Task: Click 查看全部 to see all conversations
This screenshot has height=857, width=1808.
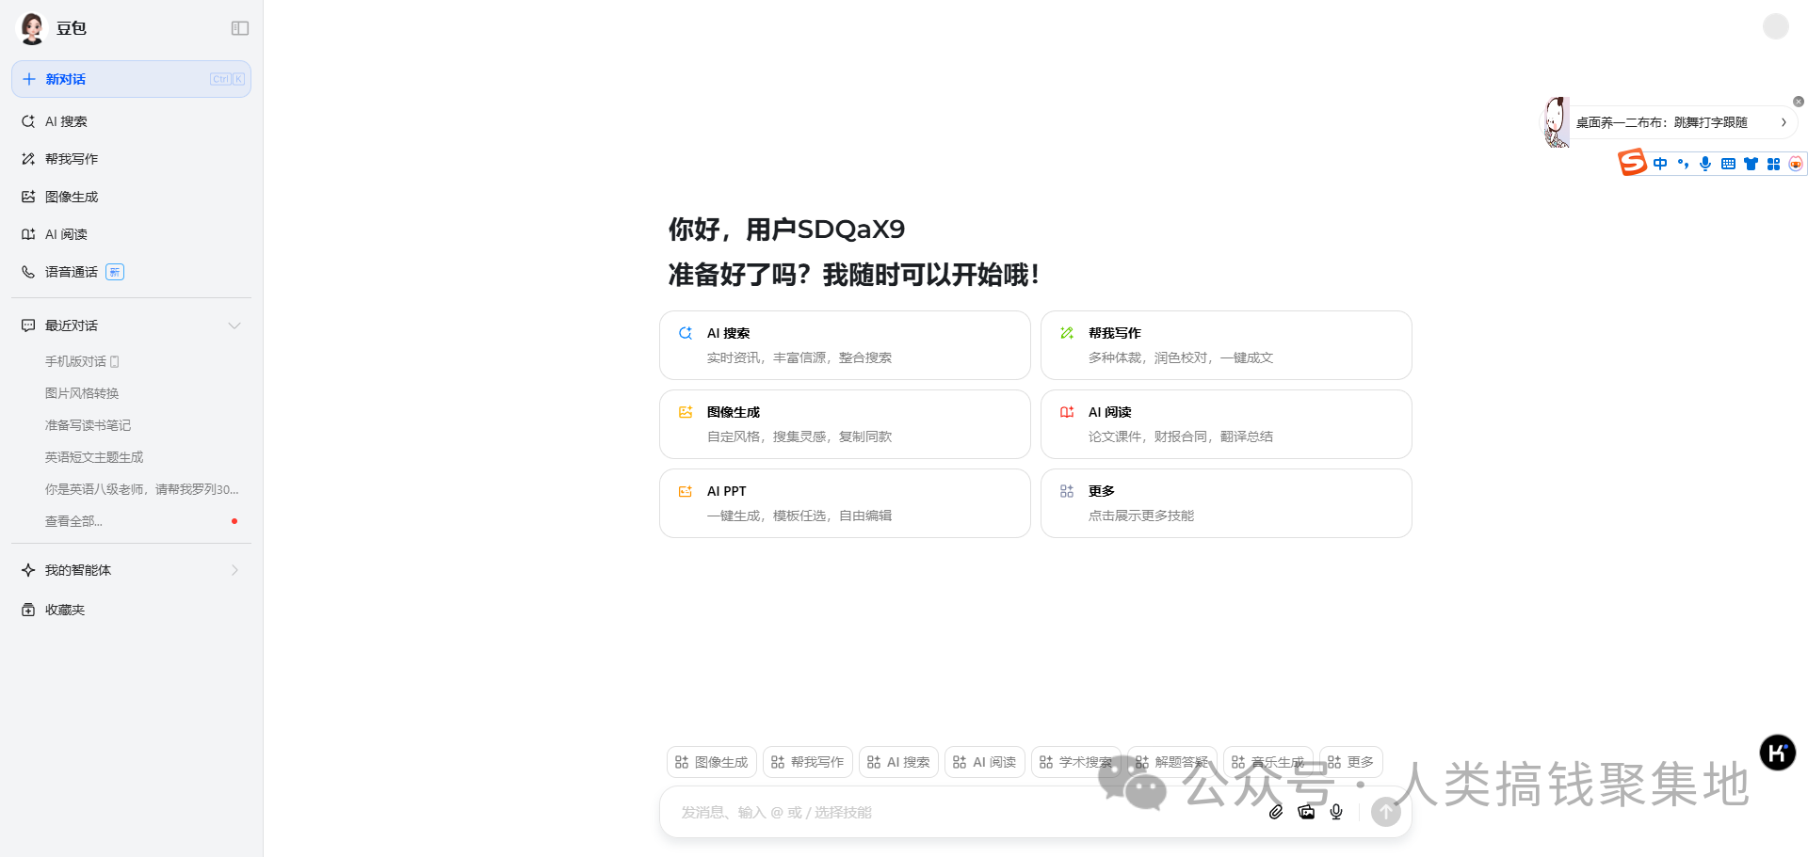Action: point(73,520)
